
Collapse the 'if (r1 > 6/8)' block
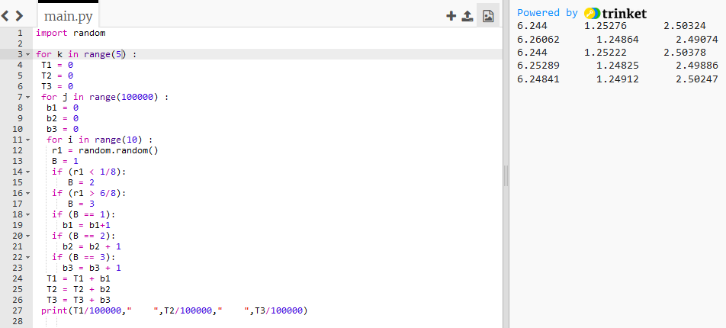pyautogui.click(x=27, y=194)
